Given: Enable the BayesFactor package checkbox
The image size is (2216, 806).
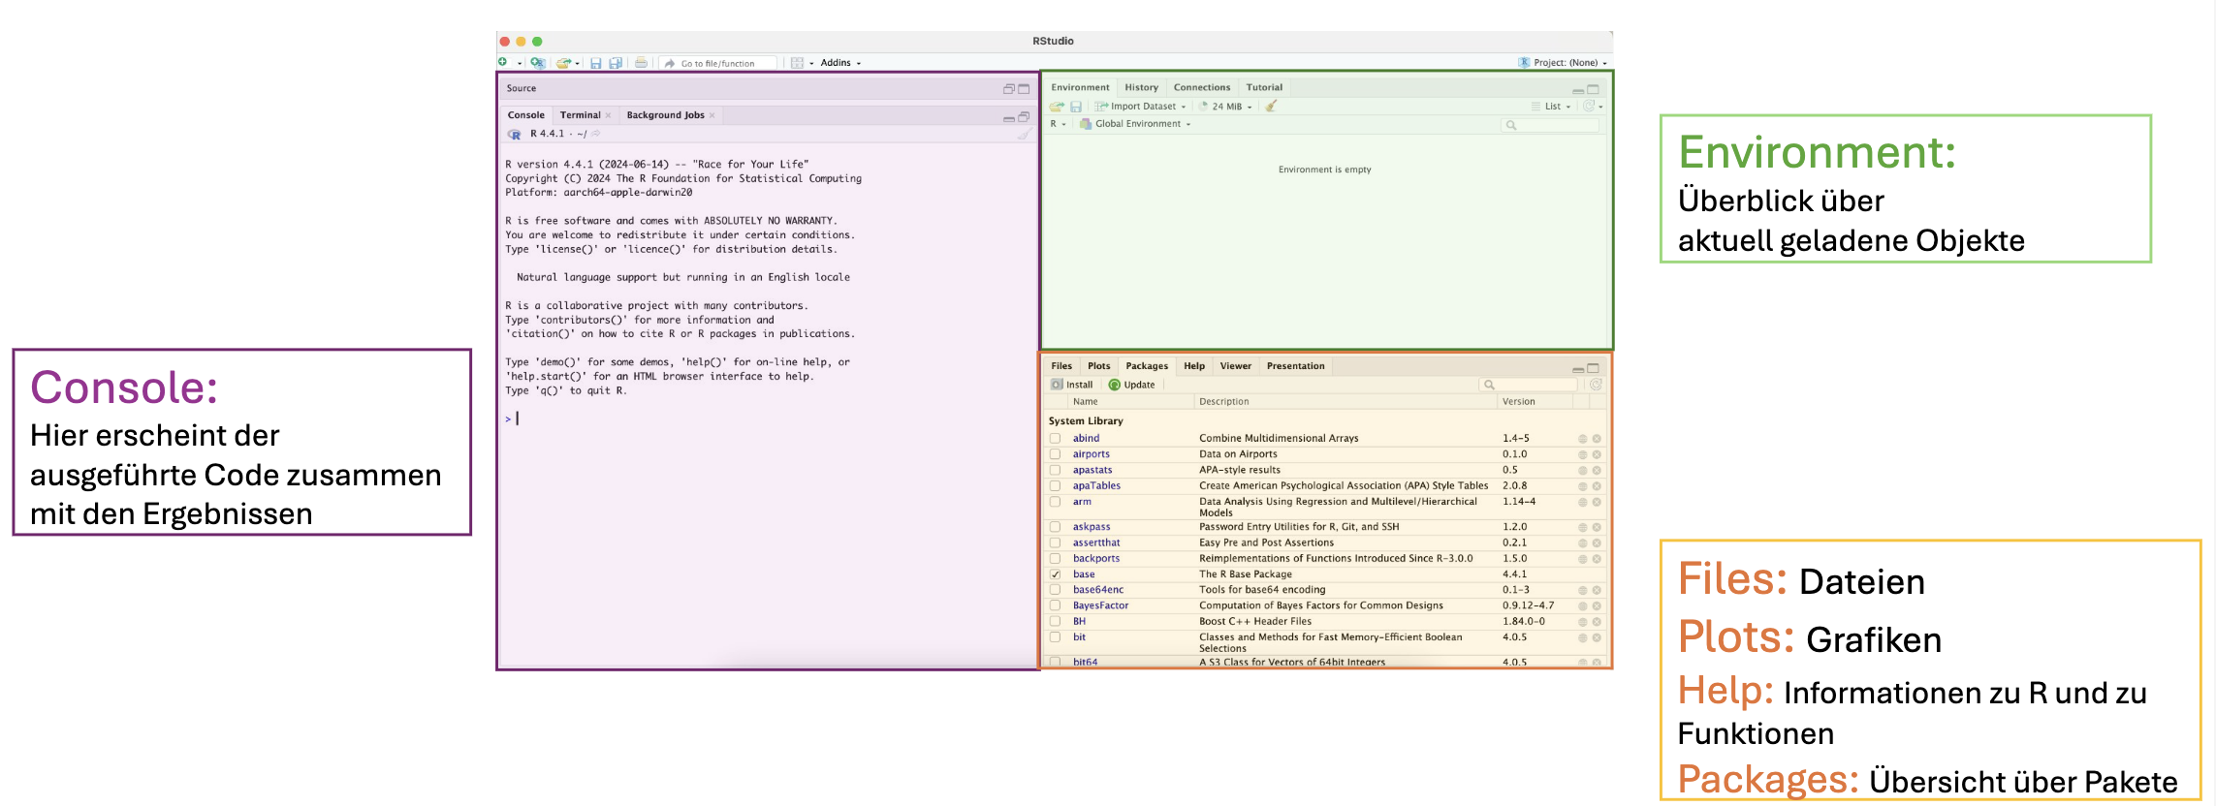Looking at the screenshot, I should click(1056, 605).
